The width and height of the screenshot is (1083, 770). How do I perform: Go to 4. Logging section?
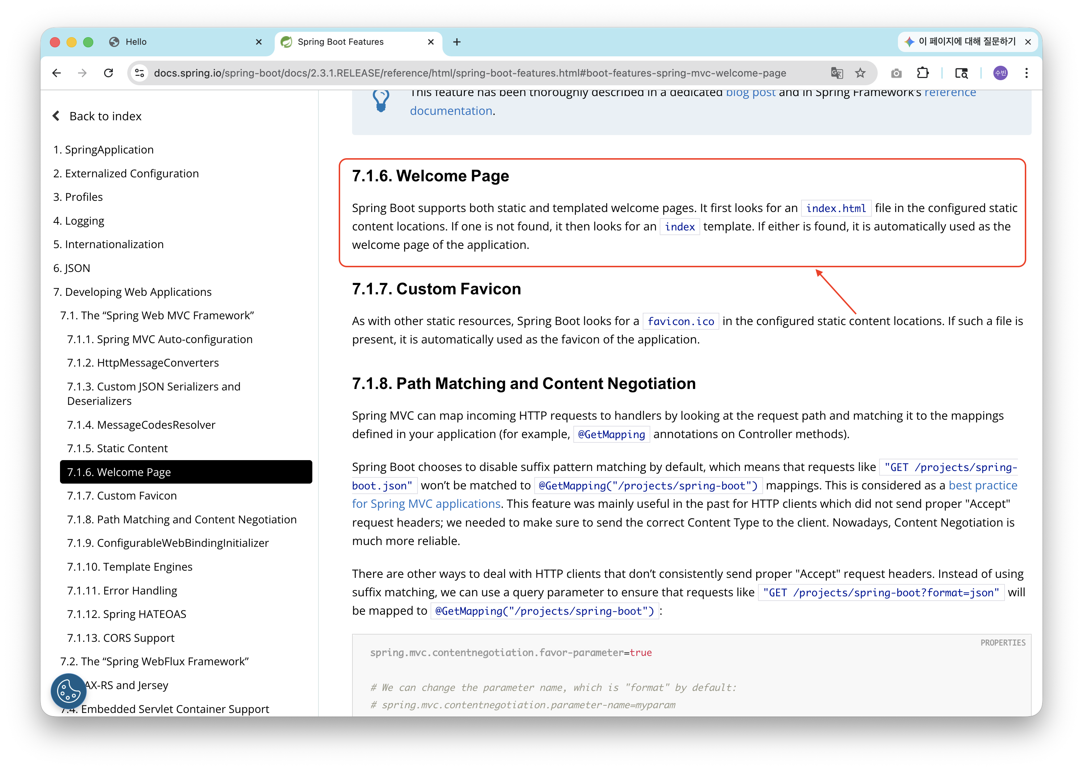coord(79,221)
